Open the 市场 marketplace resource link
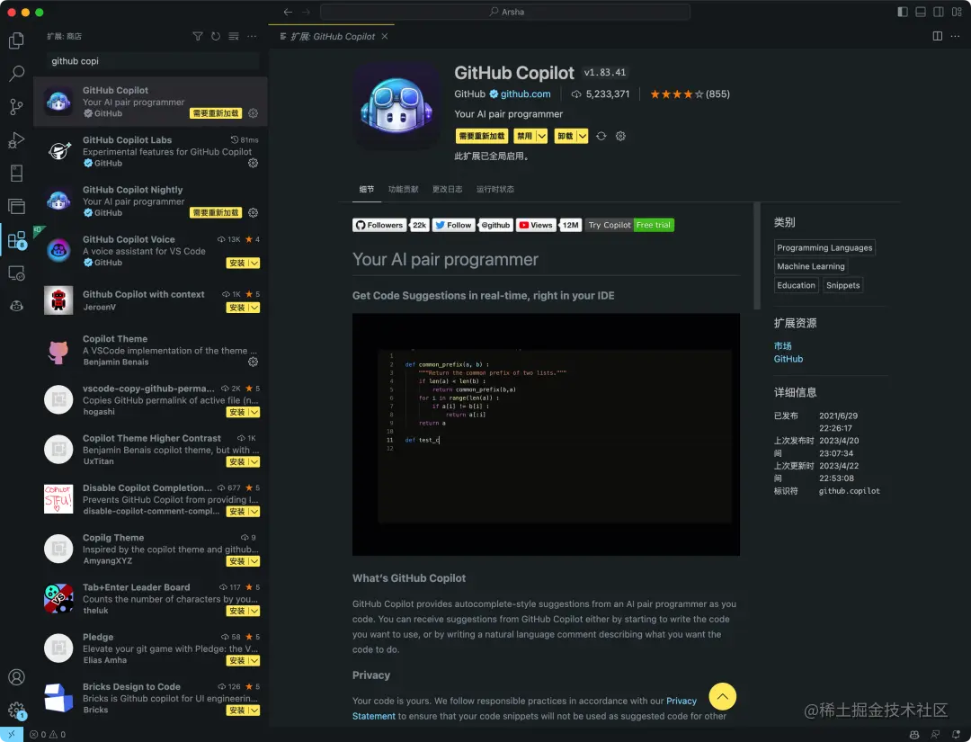This screenshot has width=971, height=742. click(783, 346)
